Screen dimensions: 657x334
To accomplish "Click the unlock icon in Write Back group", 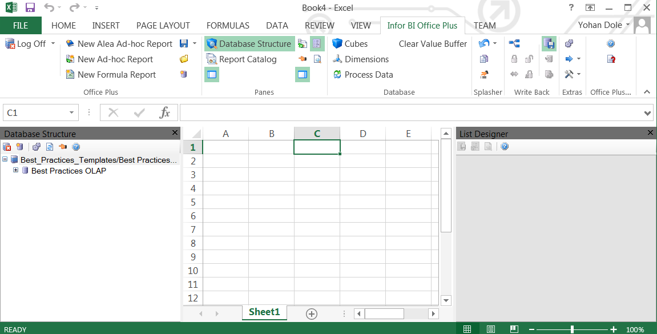I will click(x=529, y=59).
